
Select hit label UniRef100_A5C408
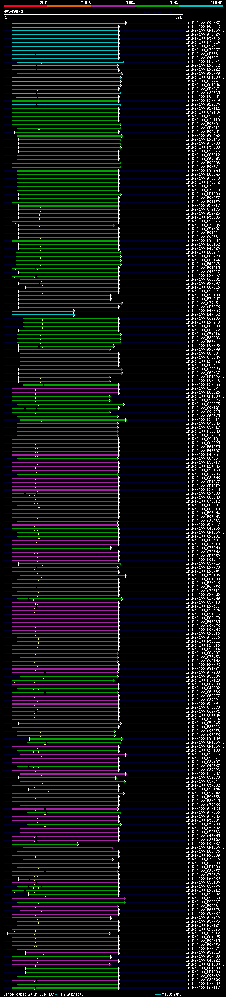(x=203, y=824)
